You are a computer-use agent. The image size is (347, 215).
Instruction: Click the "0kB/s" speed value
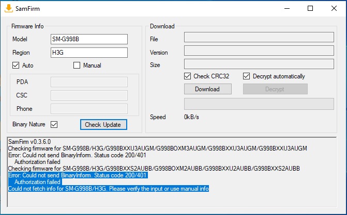pyautogui.click(x=191, y=117)
